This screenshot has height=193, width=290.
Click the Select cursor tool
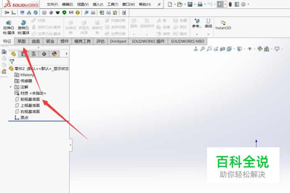pyautogui.click(x=220, y=4)
